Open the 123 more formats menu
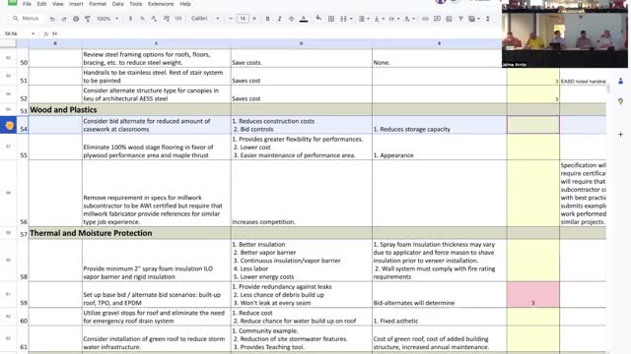Viewport: 631px width, 354px height. [177, 19]
